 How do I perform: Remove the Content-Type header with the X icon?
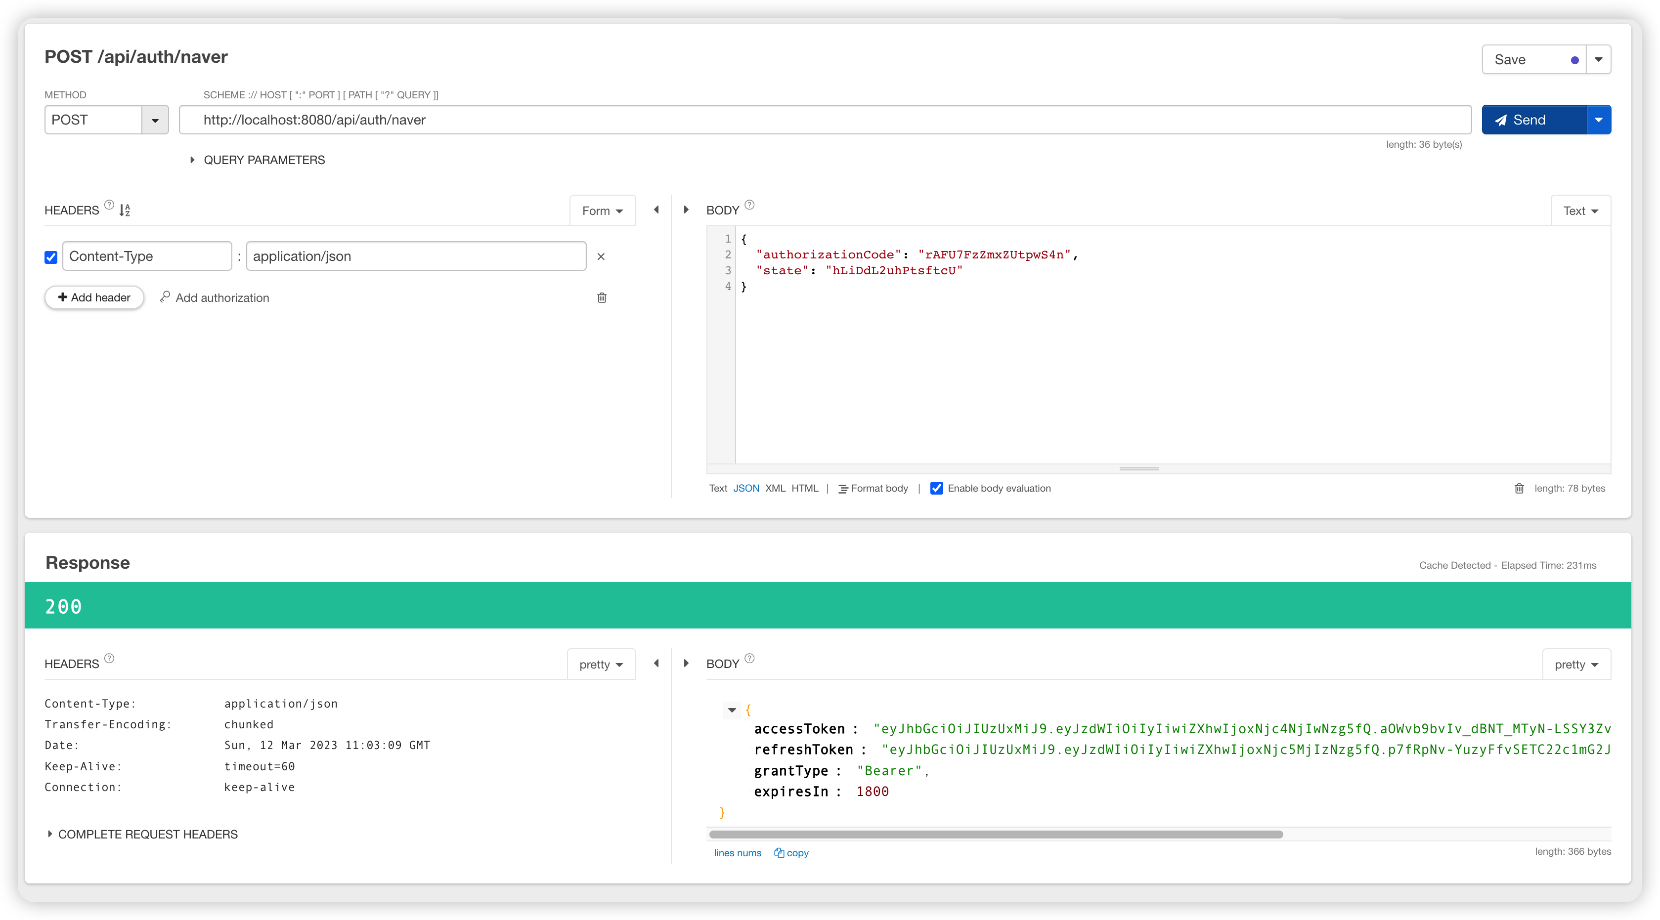(x=601, y=256)
